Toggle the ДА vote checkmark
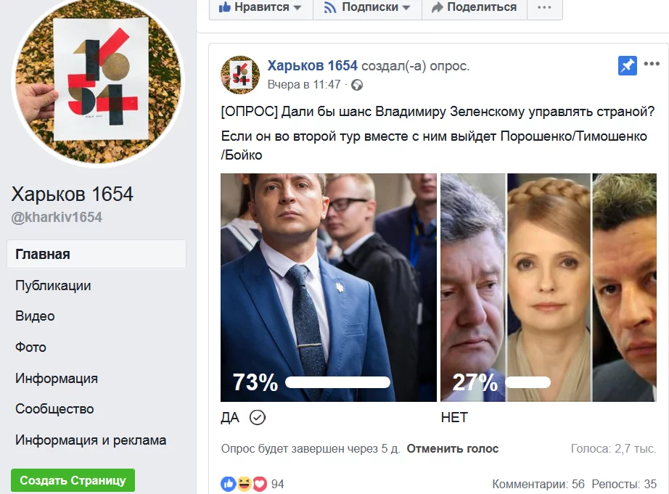The width and height of the screenshot is (669, 494). pos(258,417)
